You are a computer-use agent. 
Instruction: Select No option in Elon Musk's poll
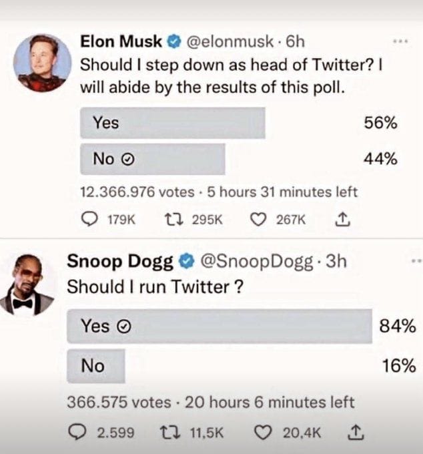point(152,159)
